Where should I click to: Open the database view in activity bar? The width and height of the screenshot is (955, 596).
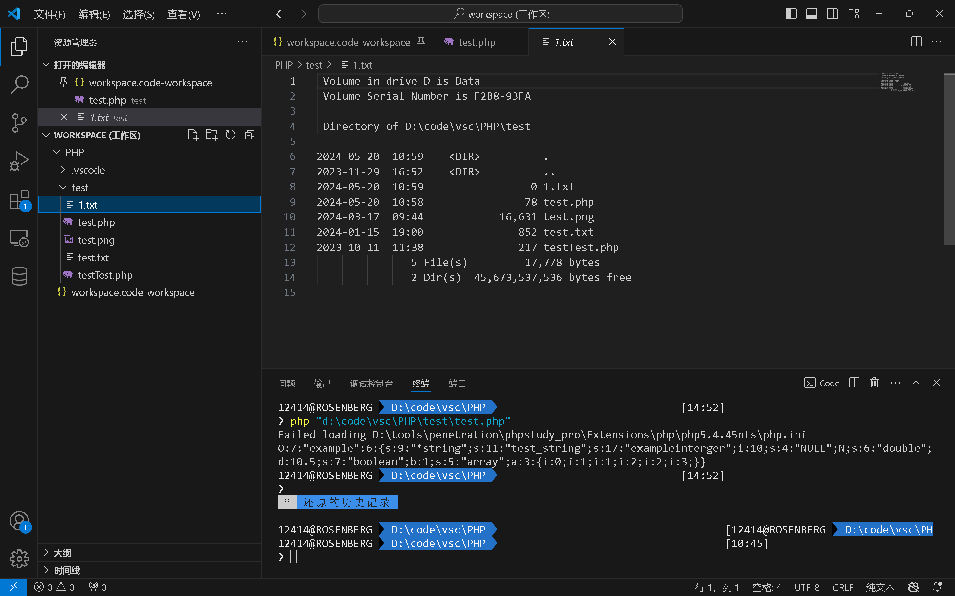tap(19, 276)
